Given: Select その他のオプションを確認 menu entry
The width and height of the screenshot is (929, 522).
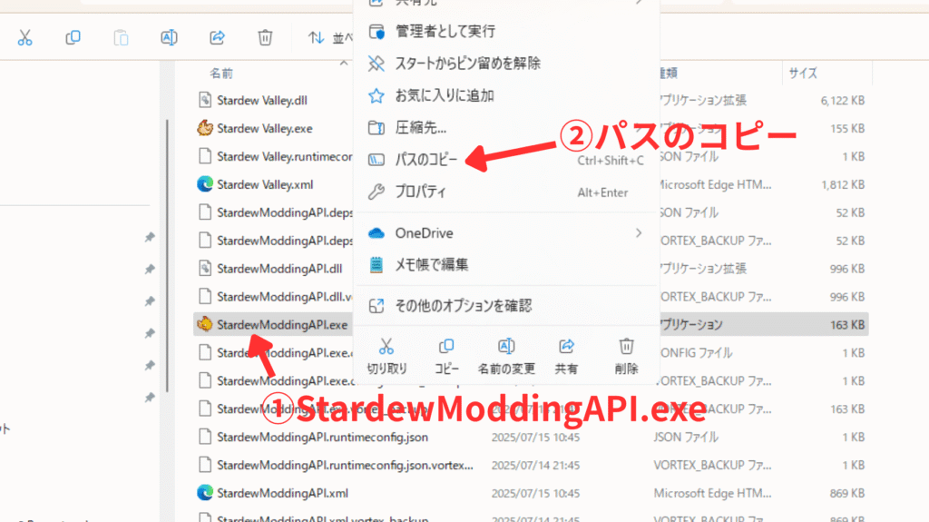Looking at the screenshot, I should point(506,306).
